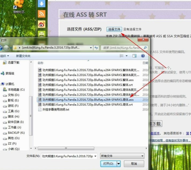Open the 所有文件 file type dropdown
The height and width of the screenshot is (170, 191).
122,156
